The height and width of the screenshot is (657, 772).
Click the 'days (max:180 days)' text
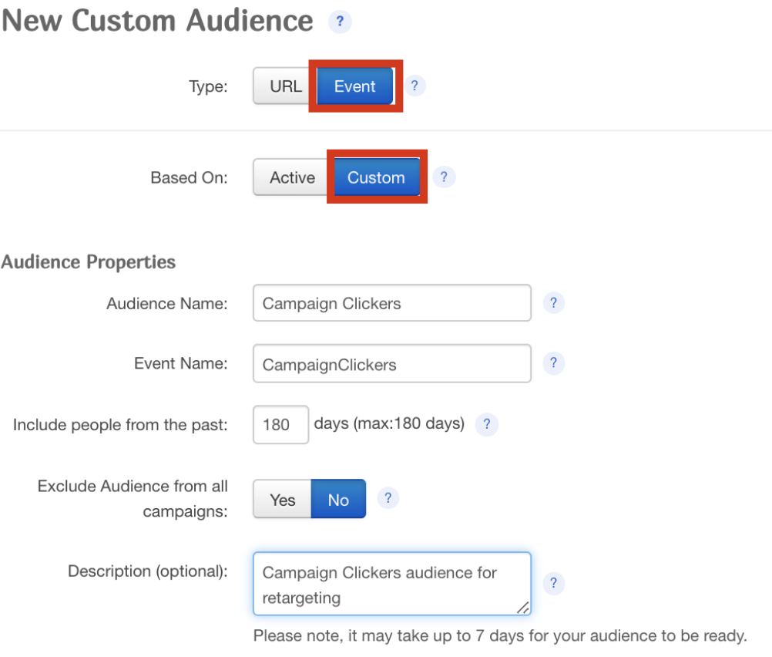(389, 423)
